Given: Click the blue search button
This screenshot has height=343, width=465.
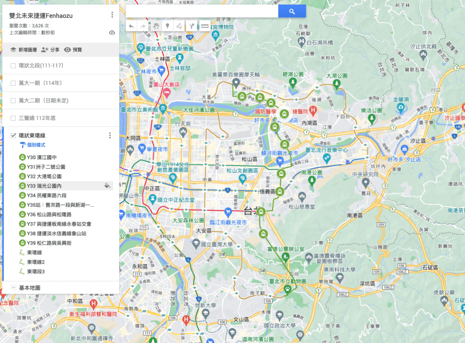Looking at the screenshot, I should point(292,12).
